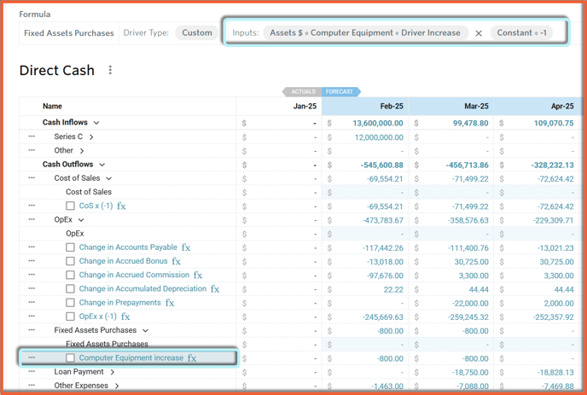Tick the Change in Accounts Payable checkbox
The height and width of the screenshot is (395, 587).
pyautogui.click(x=70, y=247)
